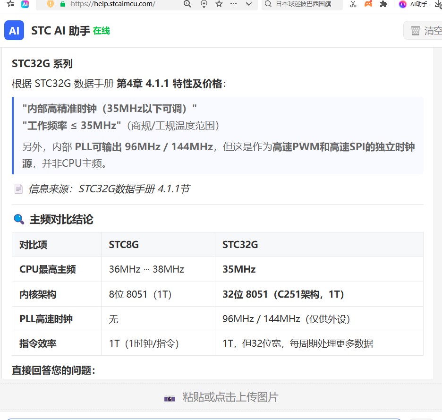Click the blue AI logo of STC assistant
The width and height of the screenshot is (442, 420).
14,30
